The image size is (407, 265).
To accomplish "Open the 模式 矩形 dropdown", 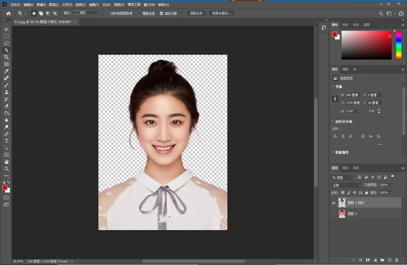I will [87, 13].
